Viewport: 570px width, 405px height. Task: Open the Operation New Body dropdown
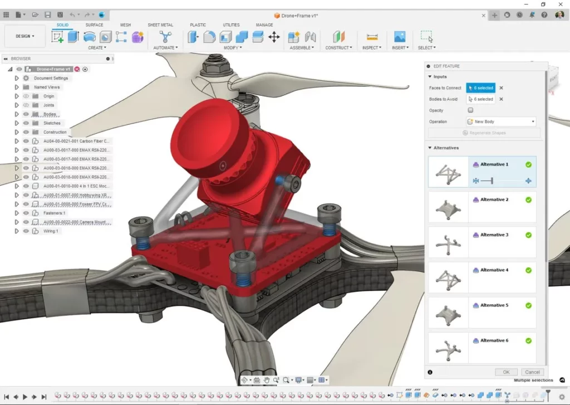(x=501, y=121)
